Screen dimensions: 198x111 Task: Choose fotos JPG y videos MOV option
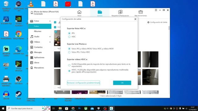pos(69,49)
